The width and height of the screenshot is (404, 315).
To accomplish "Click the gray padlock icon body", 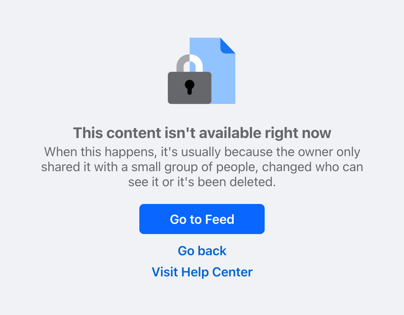I will point(190,88).
